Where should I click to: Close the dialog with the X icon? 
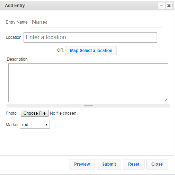(x=169, y=6)
